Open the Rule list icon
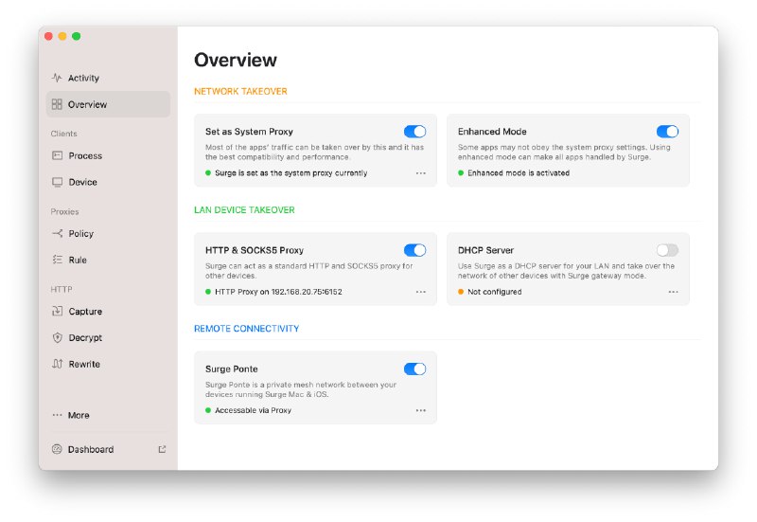 click(x=57, y=260)
